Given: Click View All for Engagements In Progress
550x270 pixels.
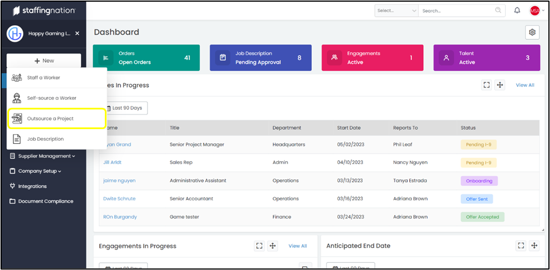Looking at the screenshot, I should [298, 246].
